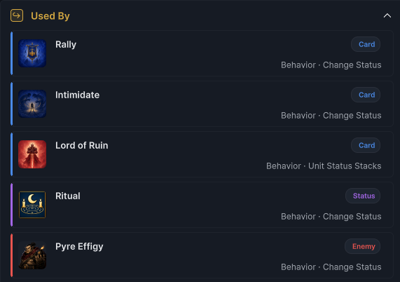This screenshot has width=400, height=282.
Task: Click the Card tag on Lord of Ruin
Action: point(366,145)
